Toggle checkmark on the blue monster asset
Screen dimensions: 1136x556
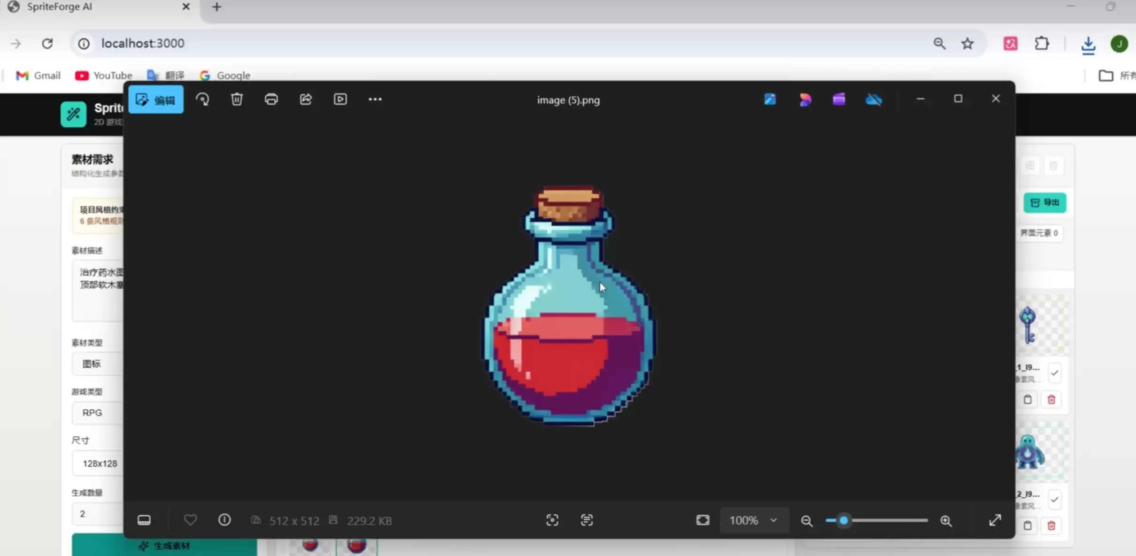(1055, 500)
